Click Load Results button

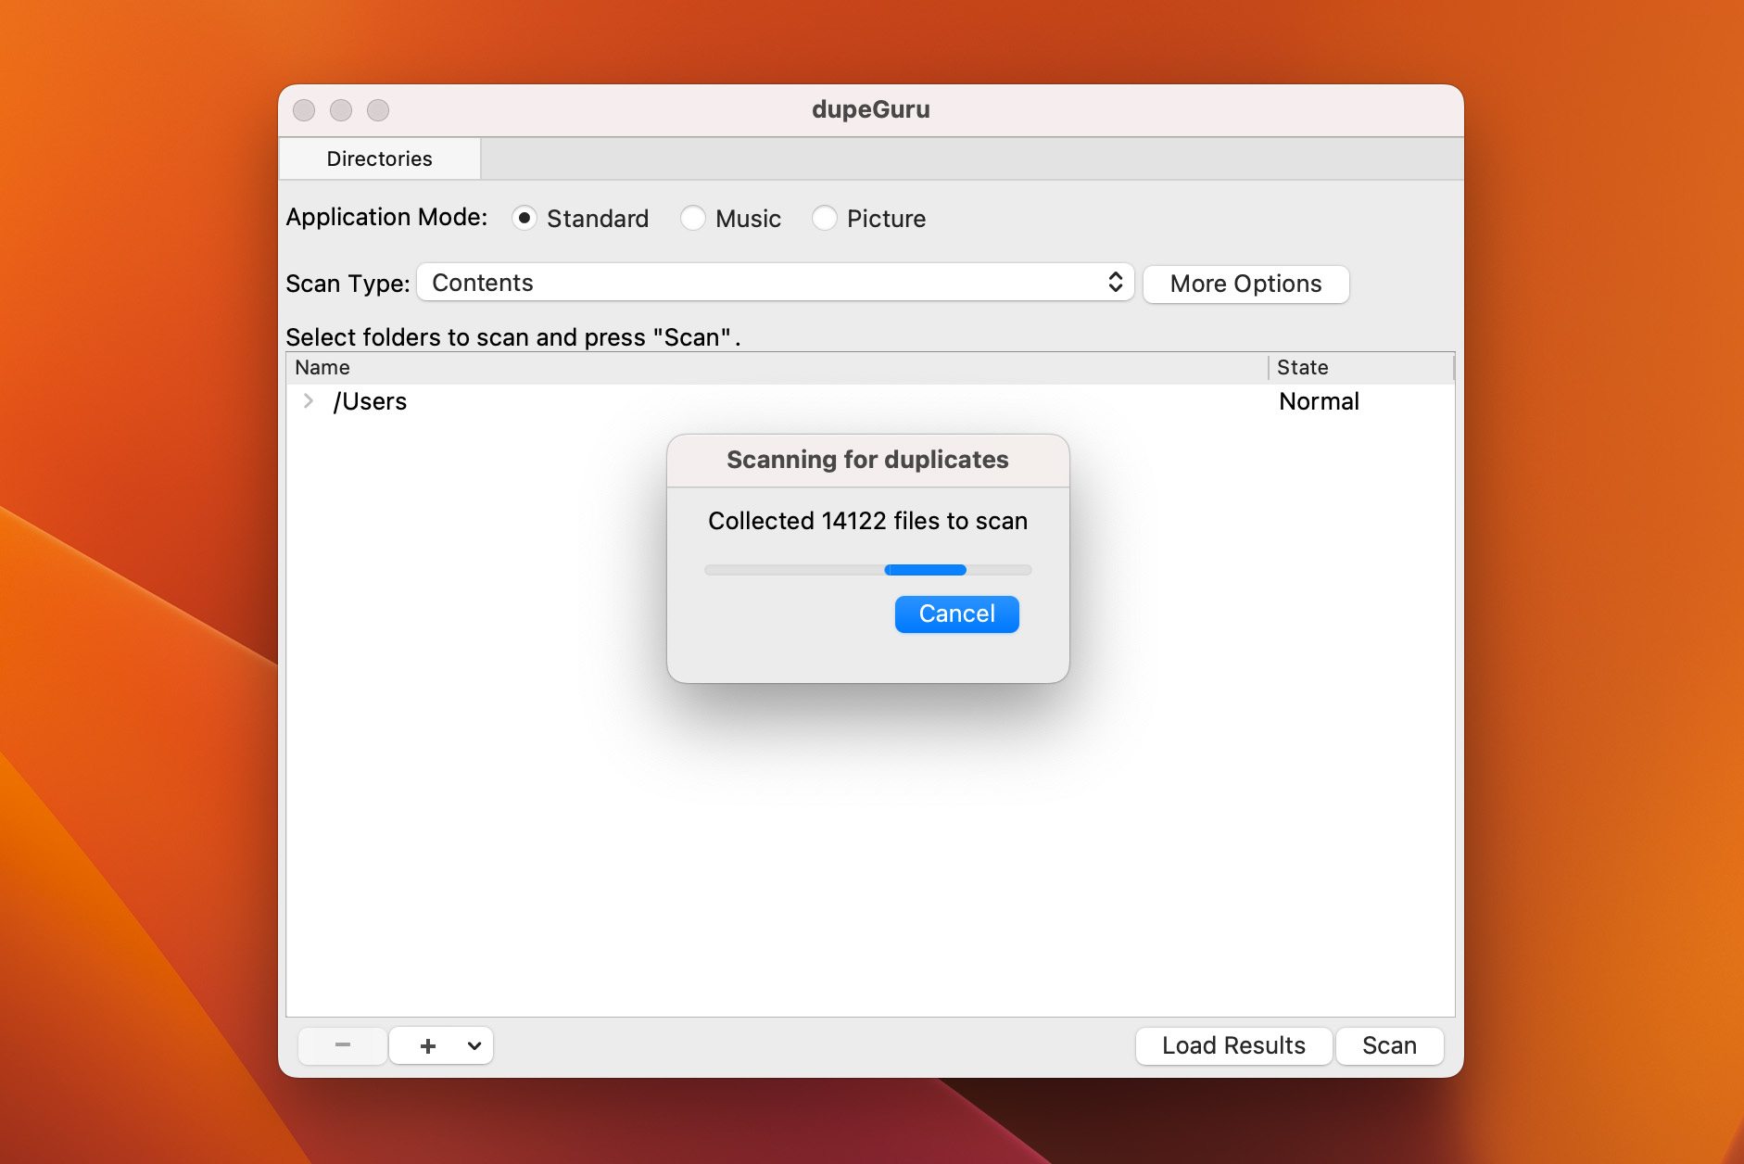click(x=1233, y=1045)
